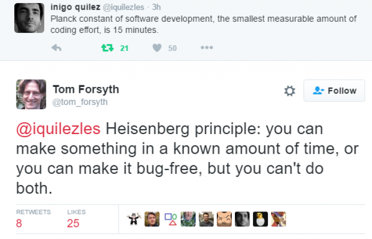The image size is (372, 239).
Task: Toggle the heart like icon
Action: [x=157, y=48]
